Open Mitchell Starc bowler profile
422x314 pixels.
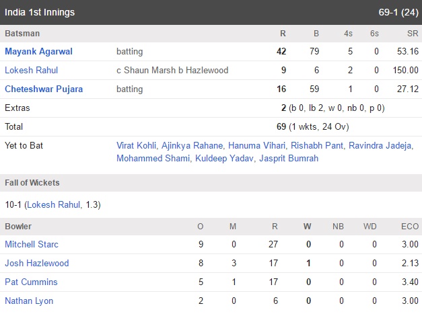[x=32, y=244]
